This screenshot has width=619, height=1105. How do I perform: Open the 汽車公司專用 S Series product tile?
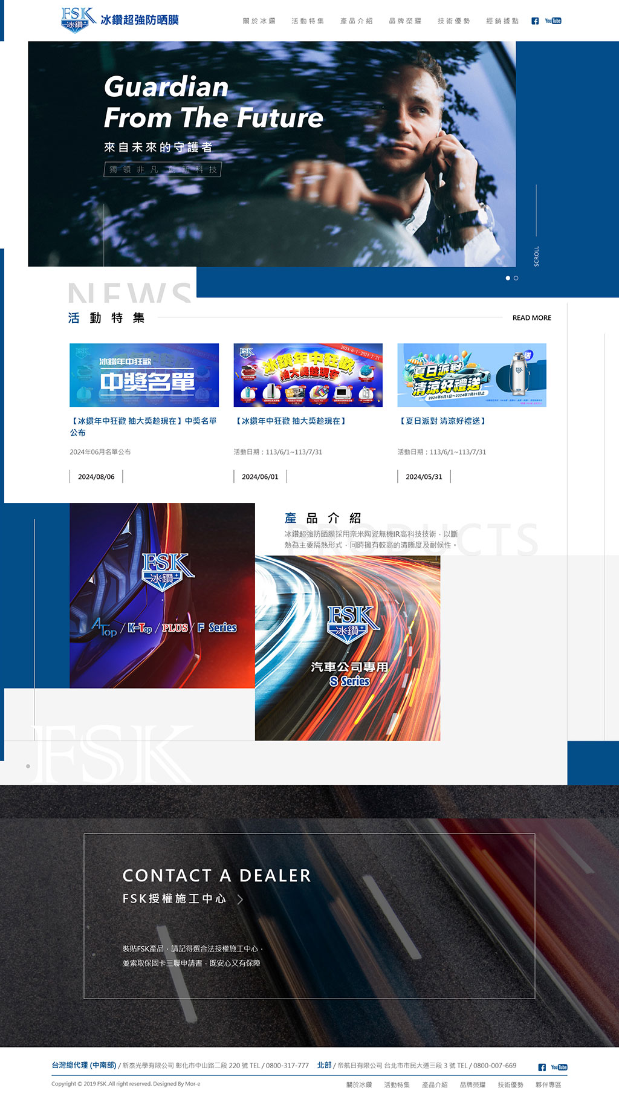click(348, 648)
